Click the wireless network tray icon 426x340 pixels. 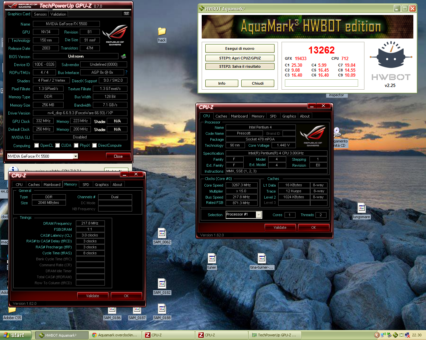tap(383, 335)
